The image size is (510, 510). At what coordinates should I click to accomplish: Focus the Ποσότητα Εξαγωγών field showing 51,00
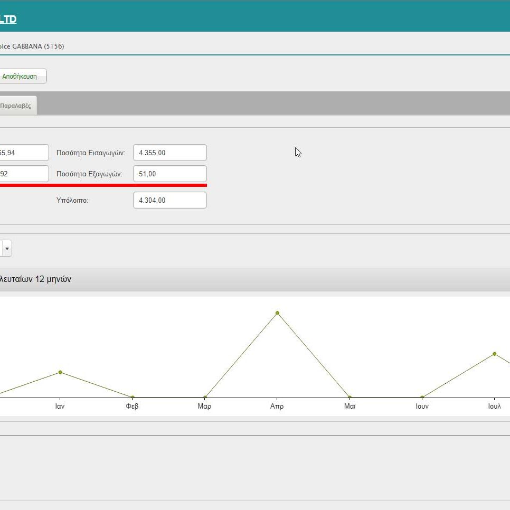(x=169, y=174)
